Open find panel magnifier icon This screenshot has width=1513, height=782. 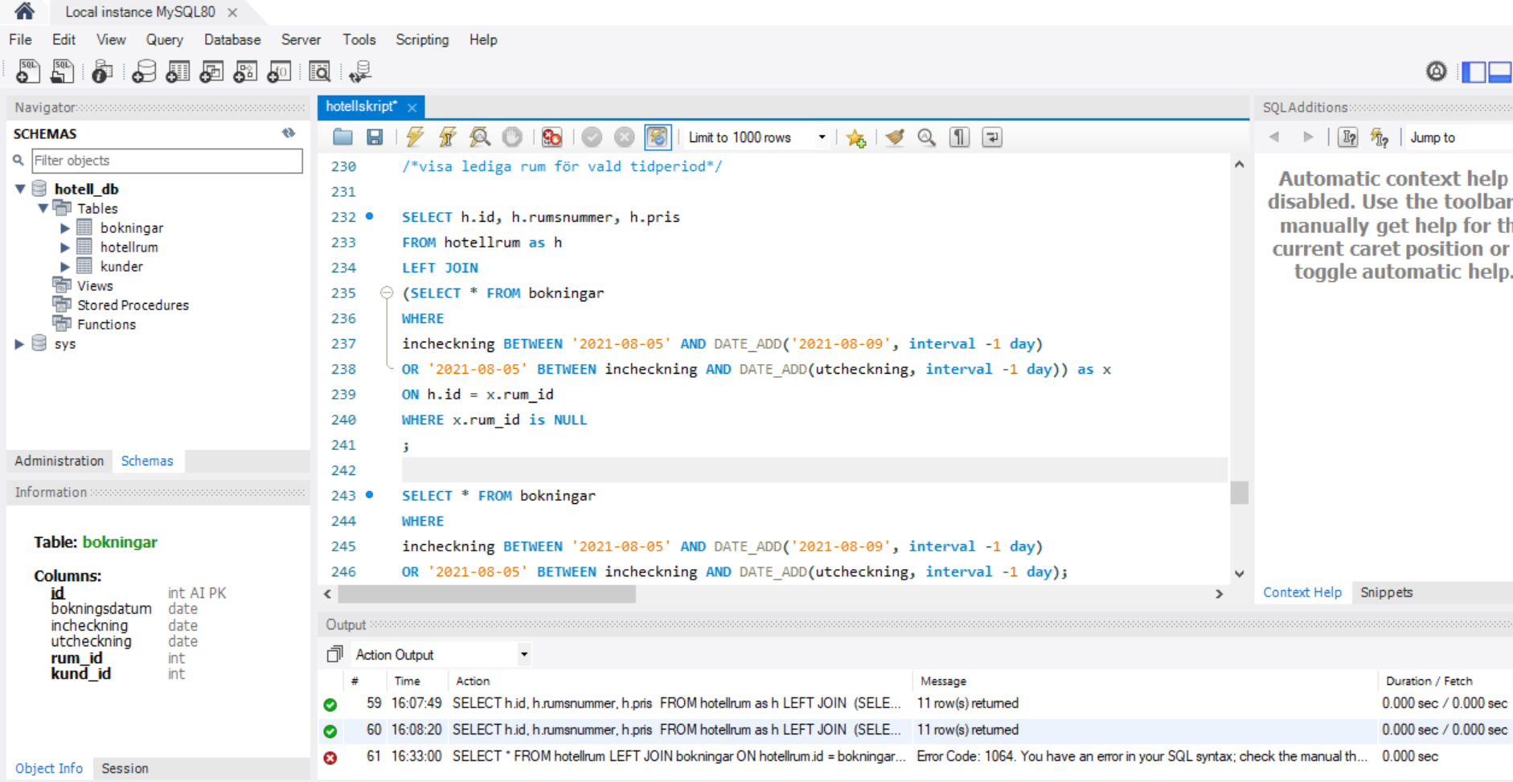(x=927, y=137)
